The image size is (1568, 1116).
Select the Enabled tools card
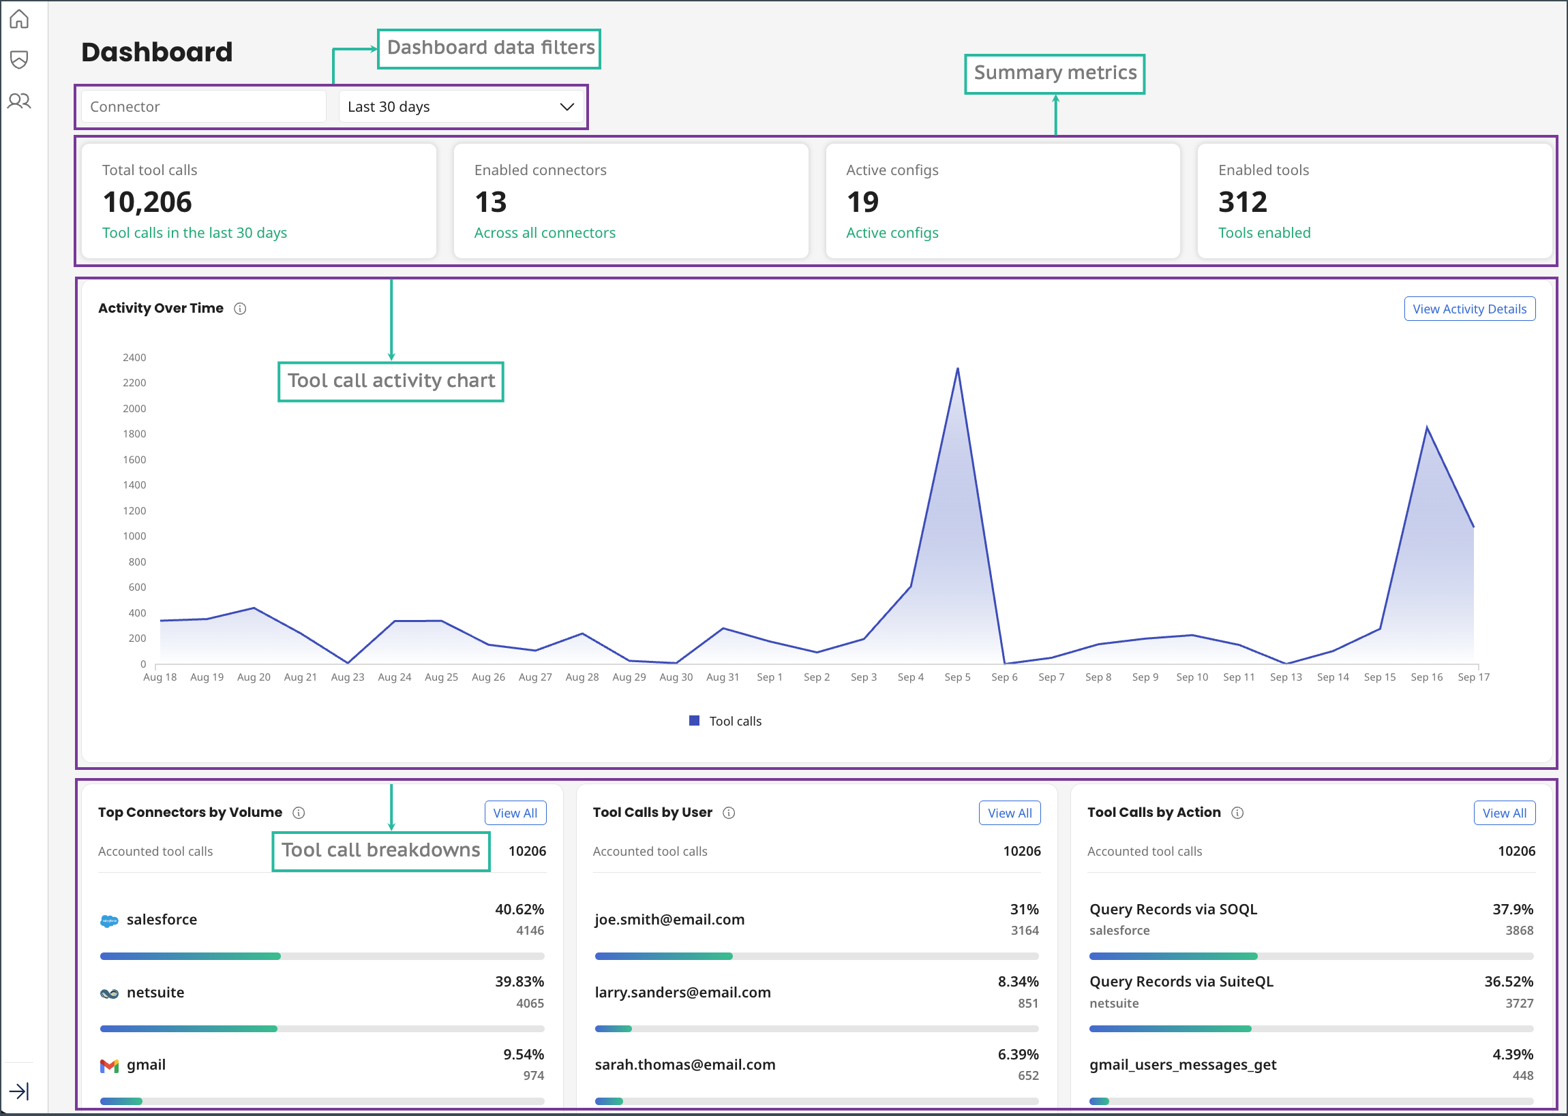coord(1375,201)
